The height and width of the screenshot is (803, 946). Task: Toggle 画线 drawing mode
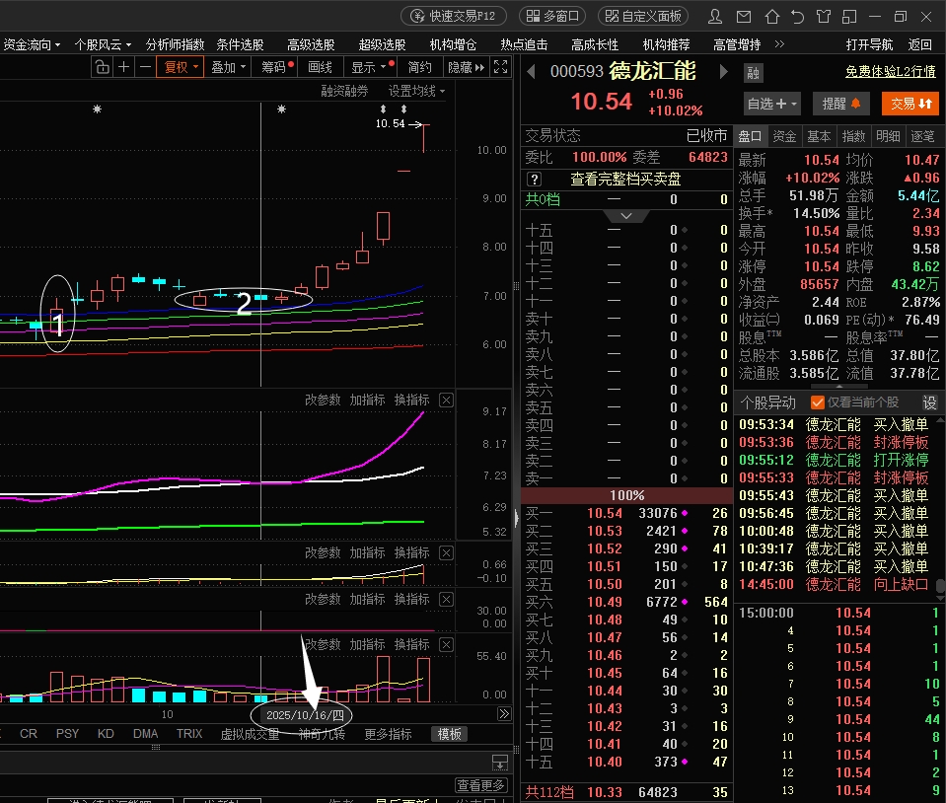[320, 67]
